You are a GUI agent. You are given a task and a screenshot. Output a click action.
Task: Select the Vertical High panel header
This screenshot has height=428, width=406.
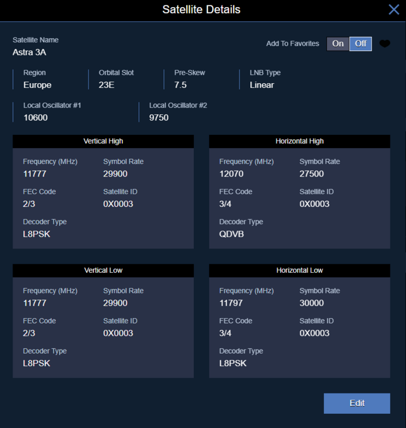(x=103, y=141)
